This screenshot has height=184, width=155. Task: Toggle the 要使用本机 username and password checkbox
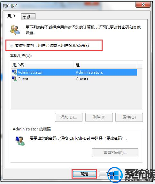(x=12, y=46)
